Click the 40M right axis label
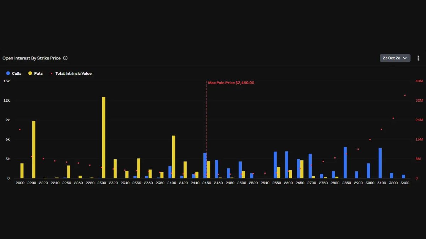426x239 pixels. [x=419, y=81]
